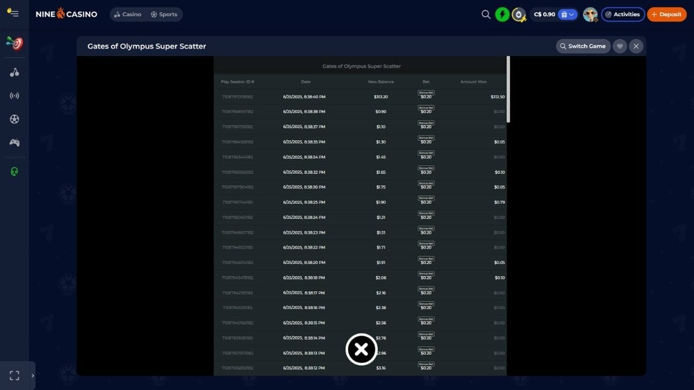The height and width of the screenshot is (390, 694).
Task: Click the Switch Game button
Action: click(583, 46)
